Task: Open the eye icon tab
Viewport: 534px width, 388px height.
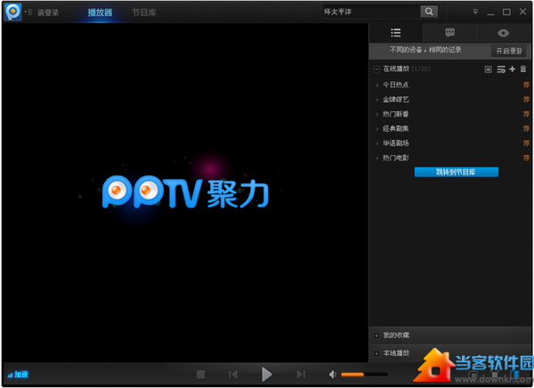Action: click(504, 33)
